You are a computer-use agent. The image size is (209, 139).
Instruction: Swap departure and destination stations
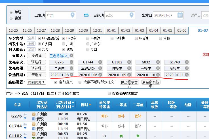click(86, 15)
